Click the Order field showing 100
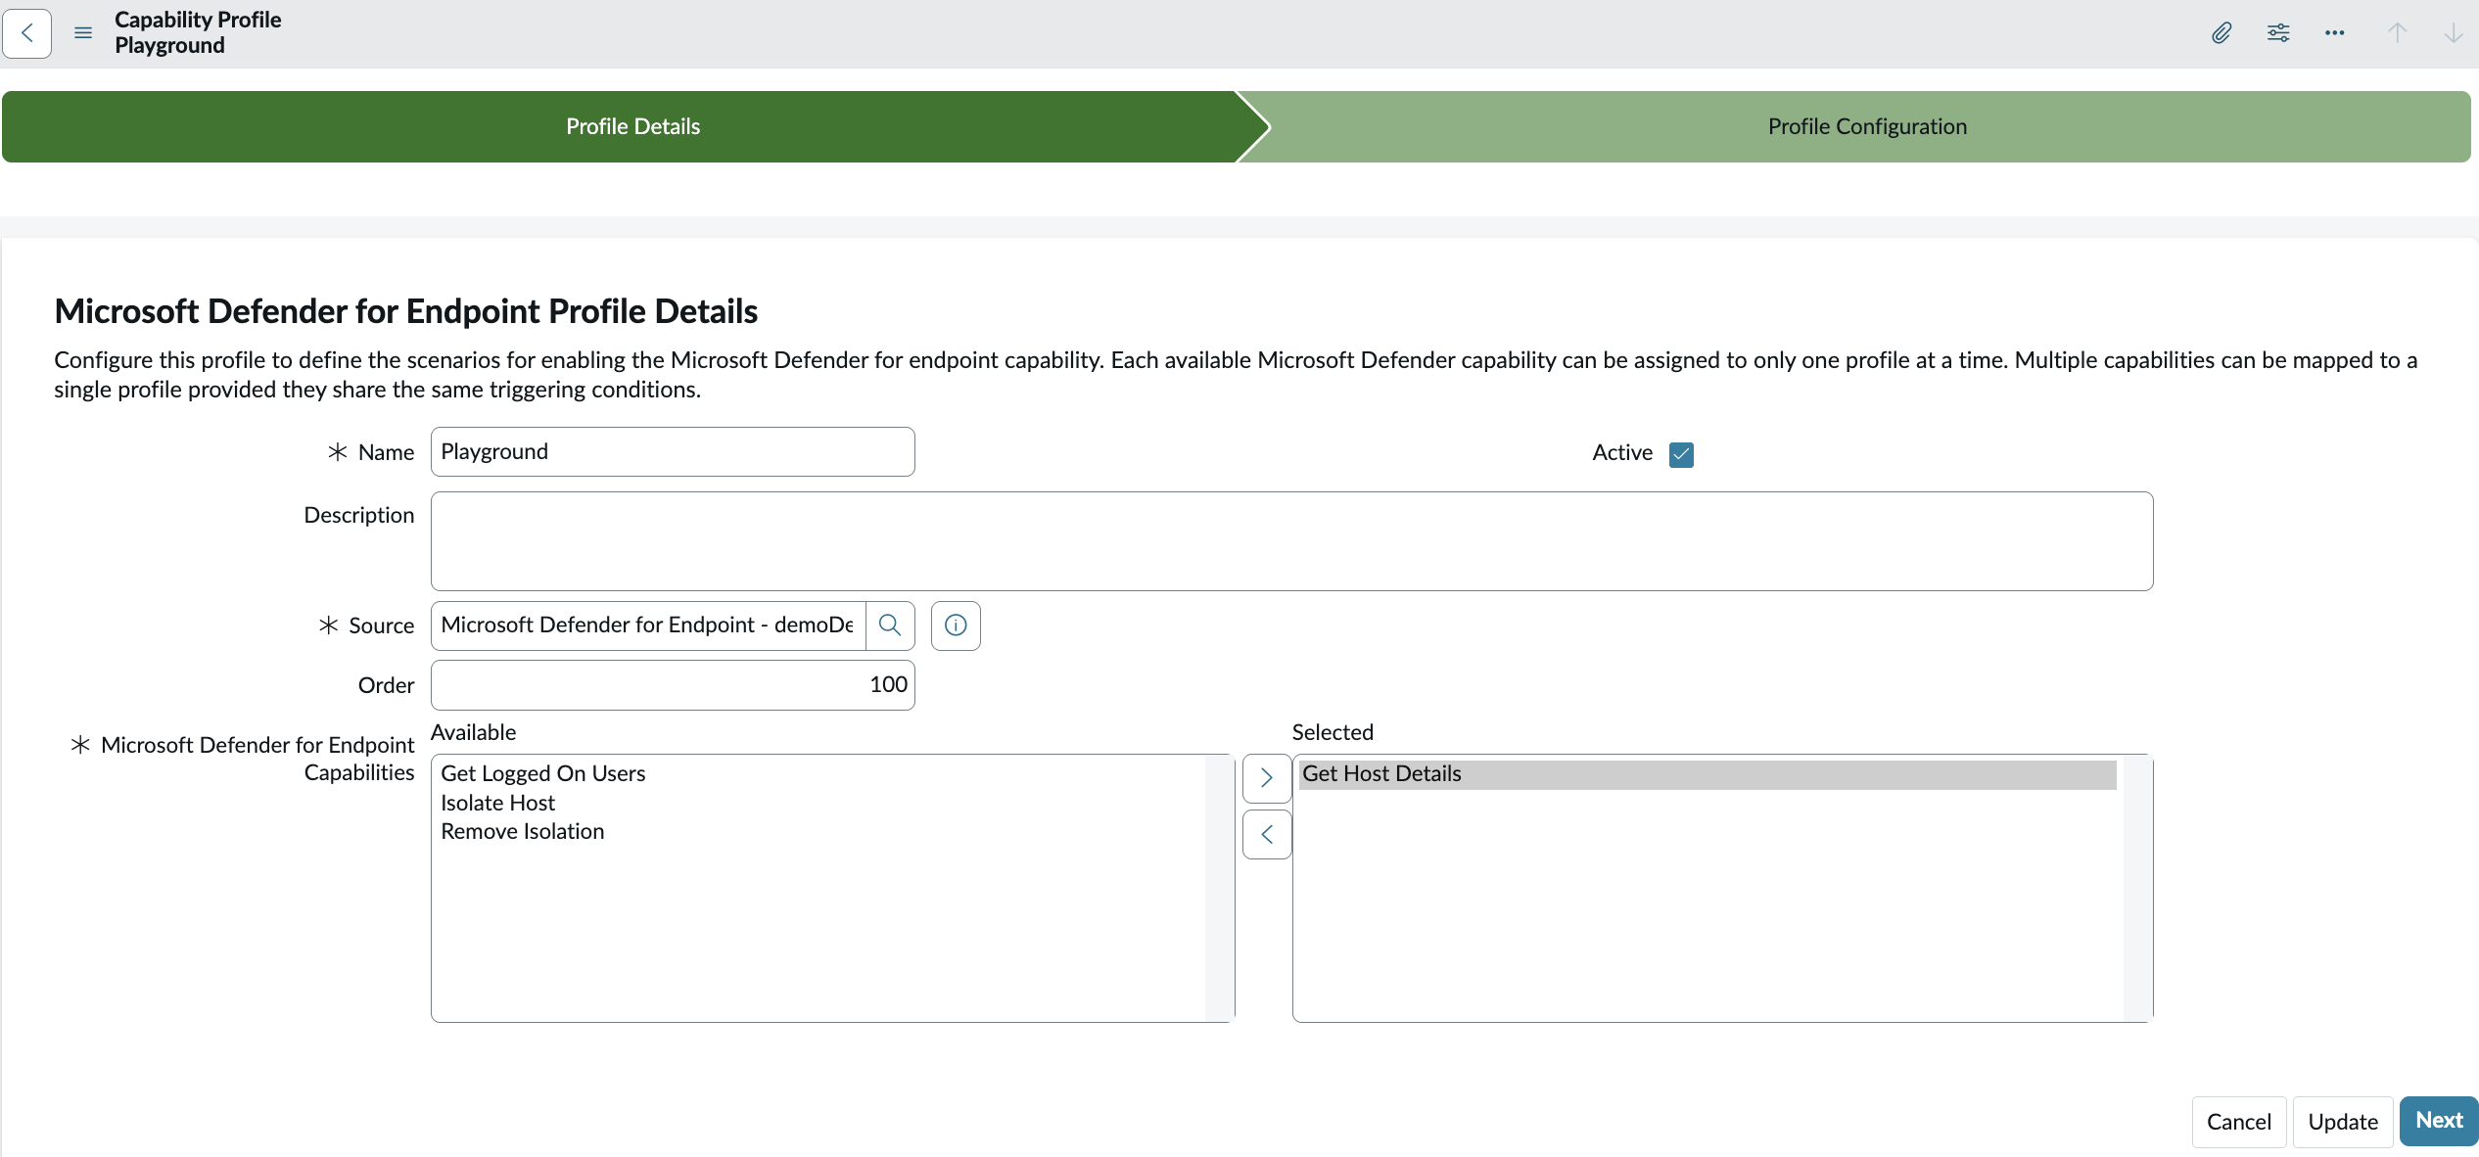Viewport: 2479px width, 1157px height. click(673, 685)
